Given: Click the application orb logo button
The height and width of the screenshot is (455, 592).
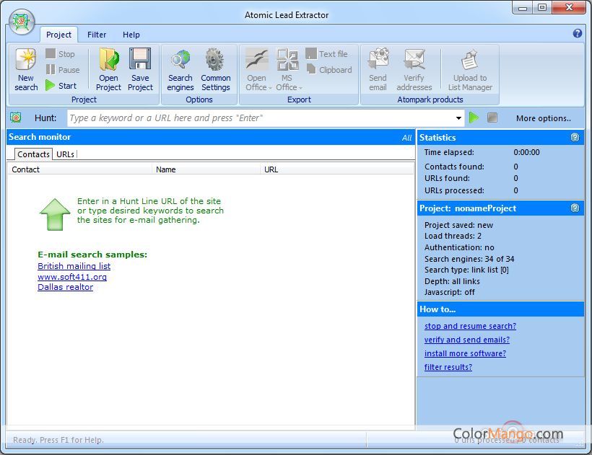Looking at the screenshot, I should [22, 22].
